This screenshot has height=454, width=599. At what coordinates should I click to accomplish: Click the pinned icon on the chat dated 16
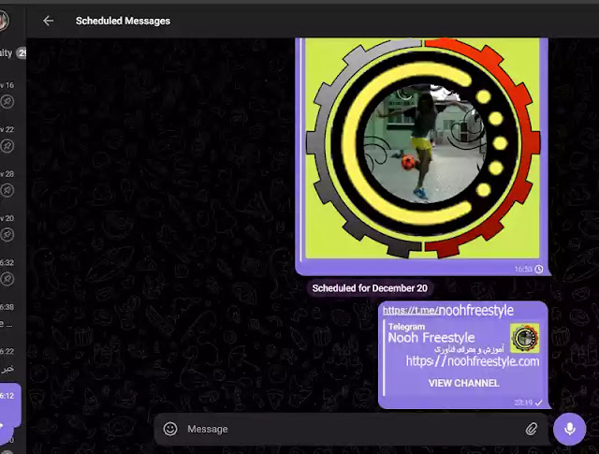[7, 102]
